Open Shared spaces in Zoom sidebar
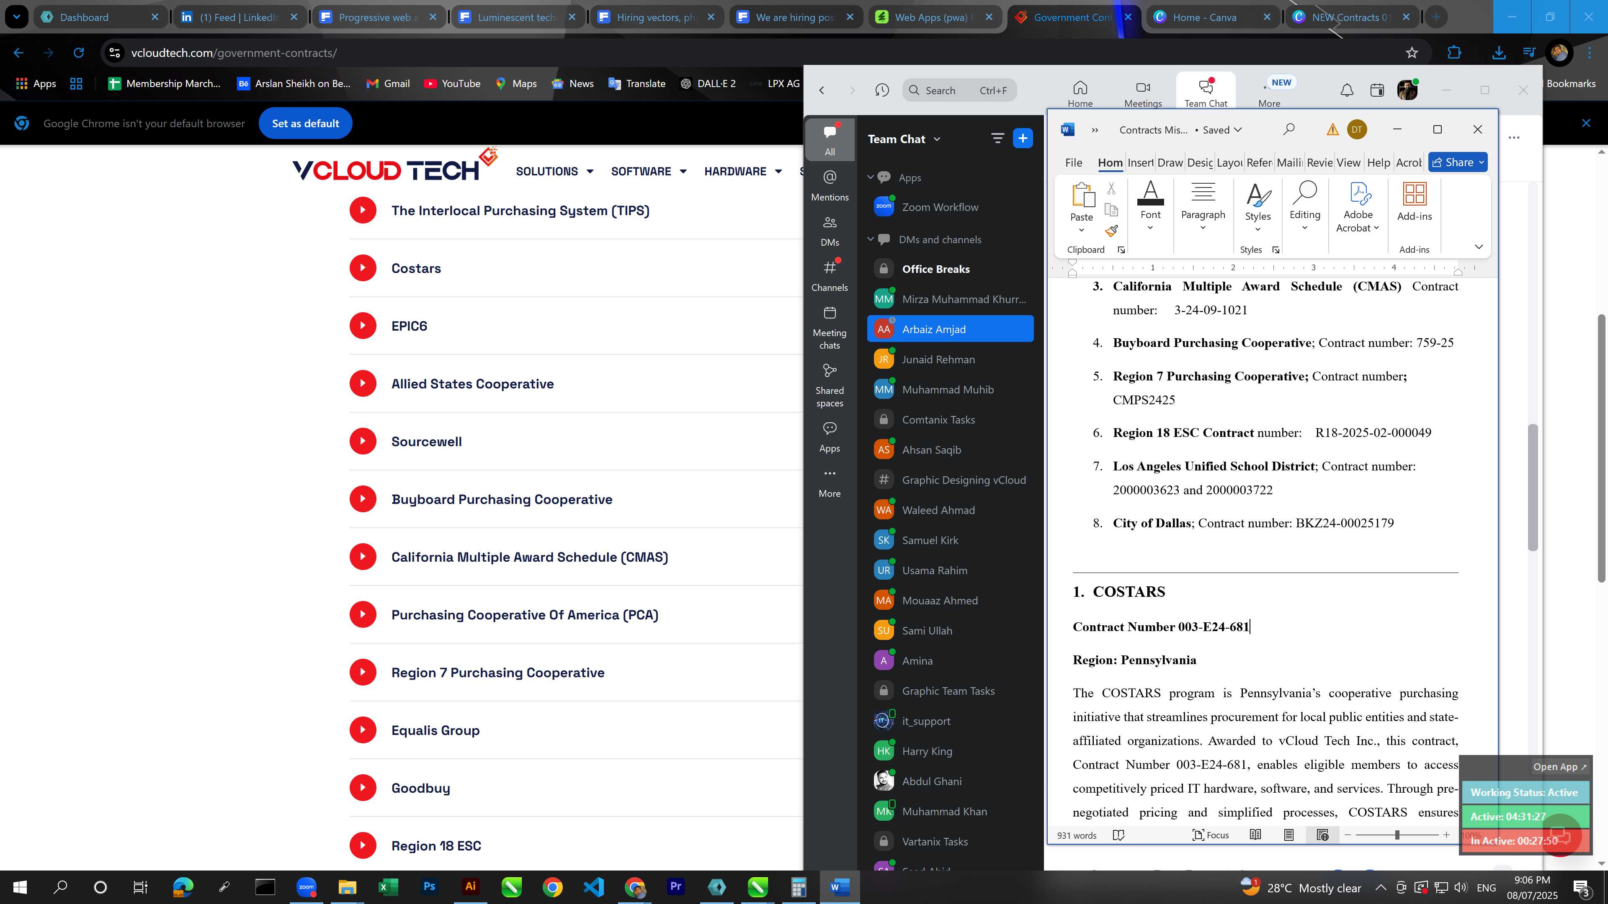 830,385
